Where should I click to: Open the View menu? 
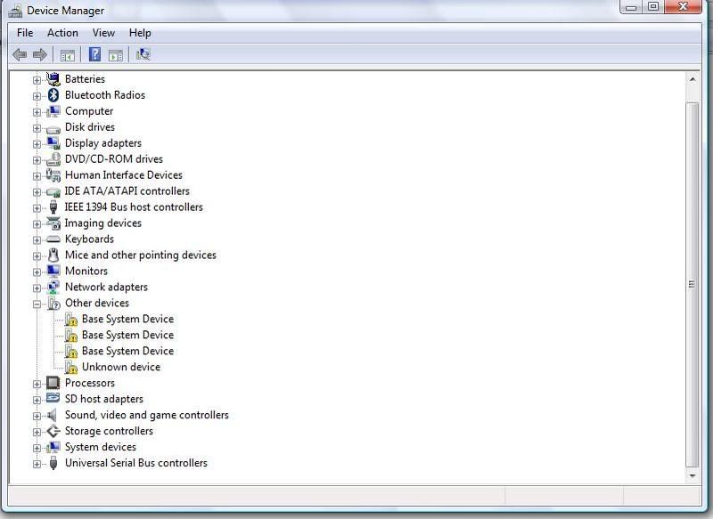pyautogui.click(x=103, y=33)
